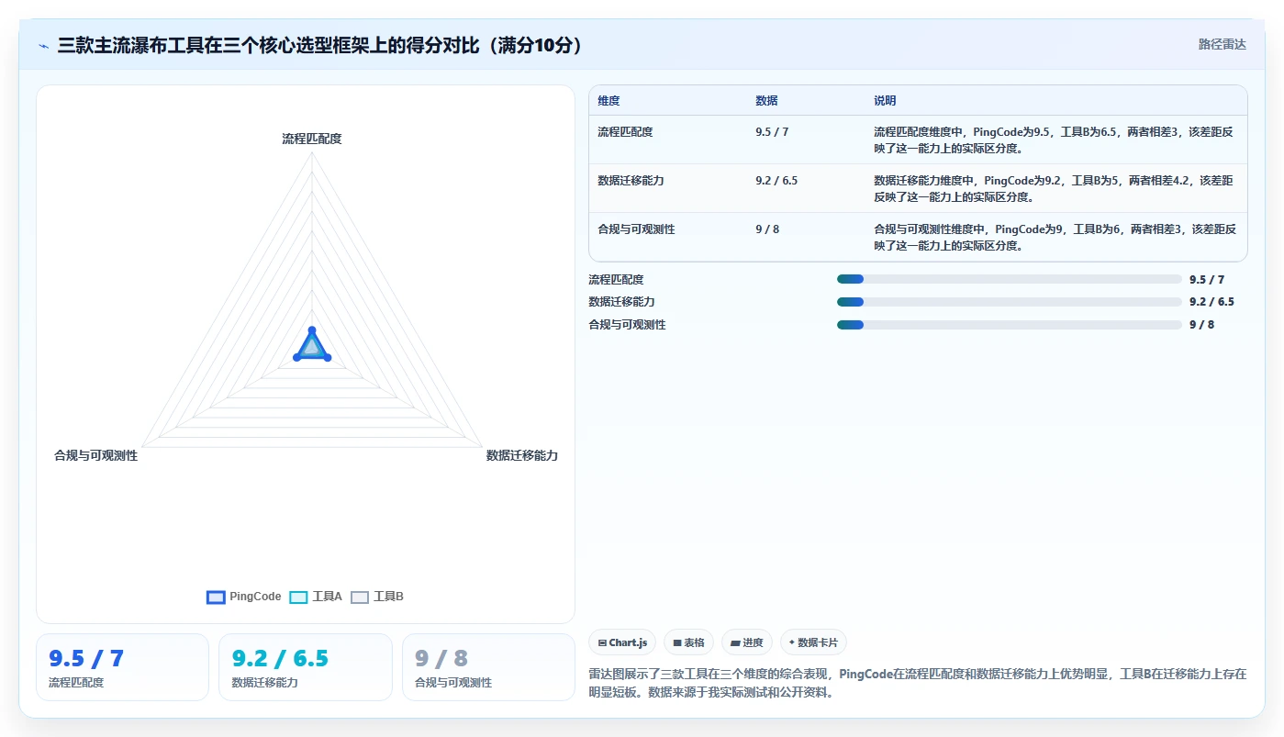Select the 9 / 8 合规与可观测性 data card
Screen dimensions: 1284x737
pyautogui.click(x=488, y=667)
